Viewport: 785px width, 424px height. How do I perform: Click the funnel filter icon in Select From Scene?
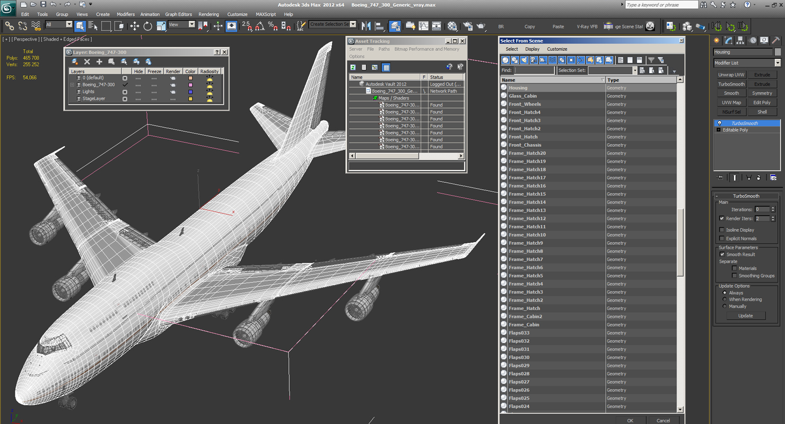click(651, 60)
